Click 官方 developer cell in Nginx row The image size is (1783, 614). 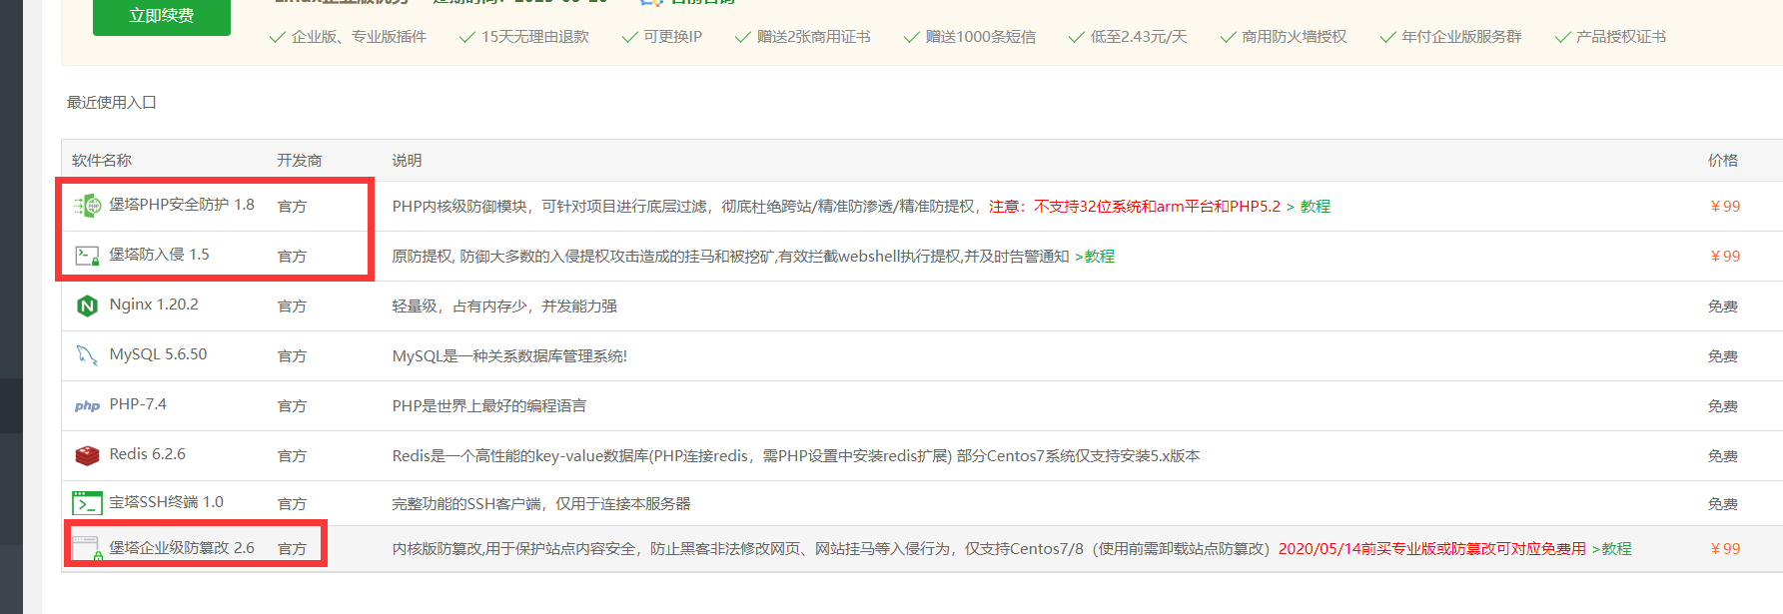[292, 307]
